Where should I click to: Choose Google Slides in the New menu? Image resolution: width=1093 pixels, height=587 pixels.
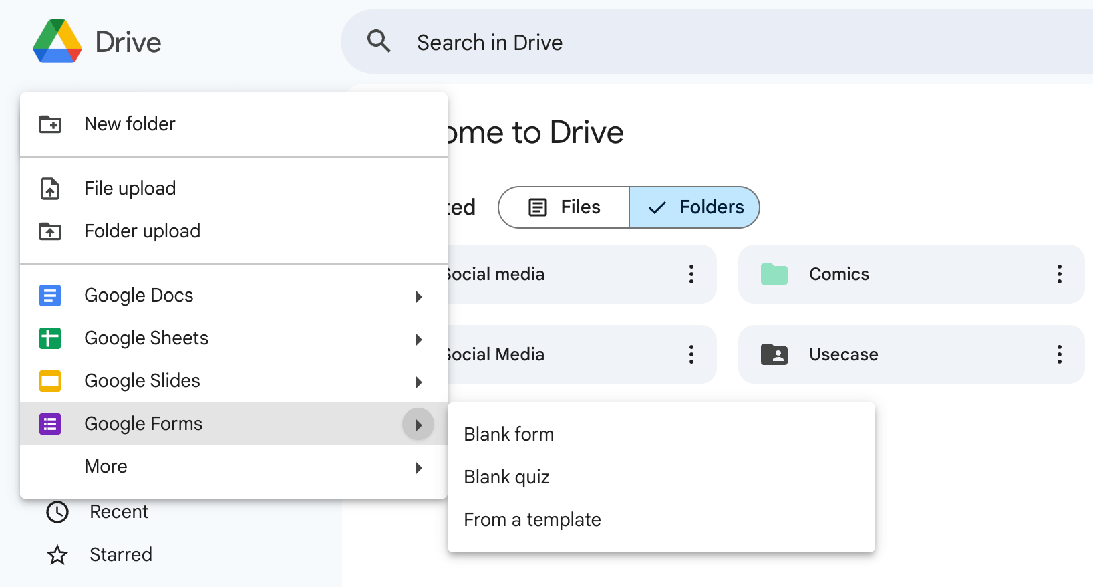(234, 381)
